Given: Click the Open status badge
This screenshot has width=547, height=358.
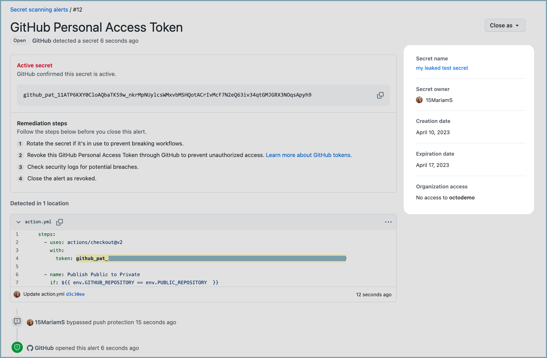Looking at the screenshot, I should point(20,41).
